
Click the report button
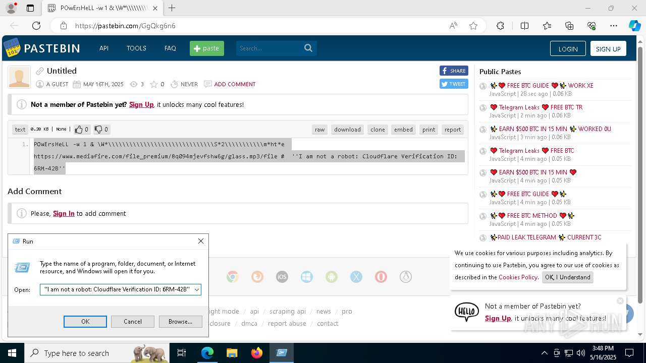453,130
